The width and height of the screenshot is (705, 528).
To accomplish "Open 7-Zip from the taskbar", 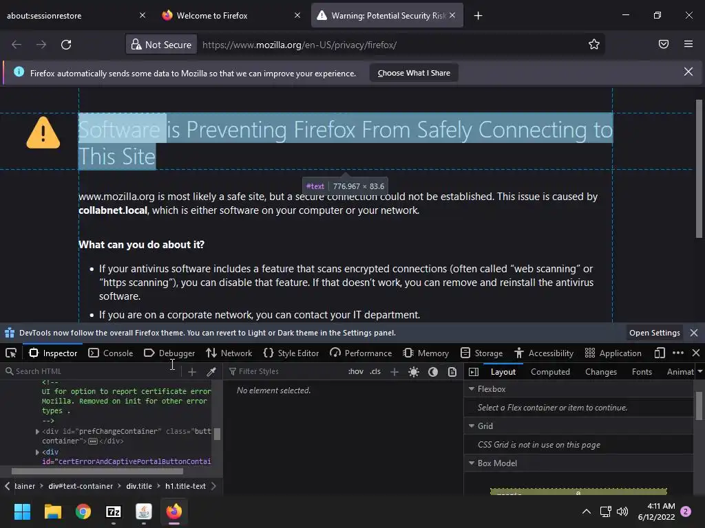I will click(114, 511).
